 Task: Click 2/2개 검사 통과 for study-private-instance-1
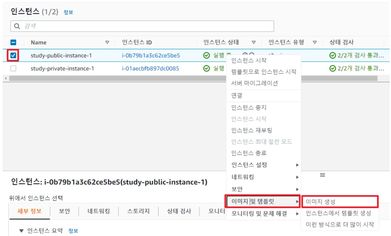361,68
